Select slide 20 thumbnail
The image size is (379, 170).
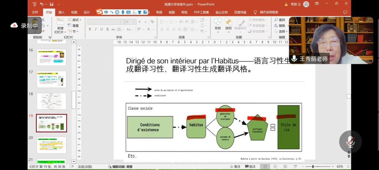(51, 145)
